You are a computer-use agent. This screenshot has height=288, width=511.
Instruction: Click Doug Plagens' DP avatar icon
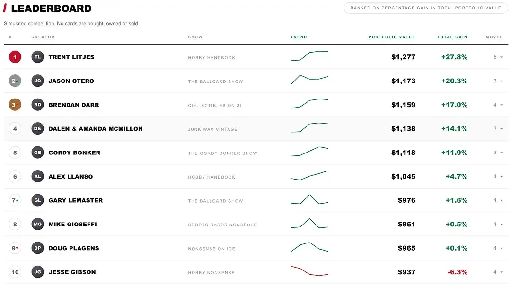37,248
